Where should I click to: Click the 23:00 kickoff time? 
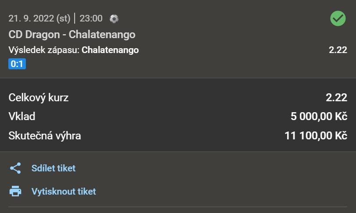click(91, 19)
